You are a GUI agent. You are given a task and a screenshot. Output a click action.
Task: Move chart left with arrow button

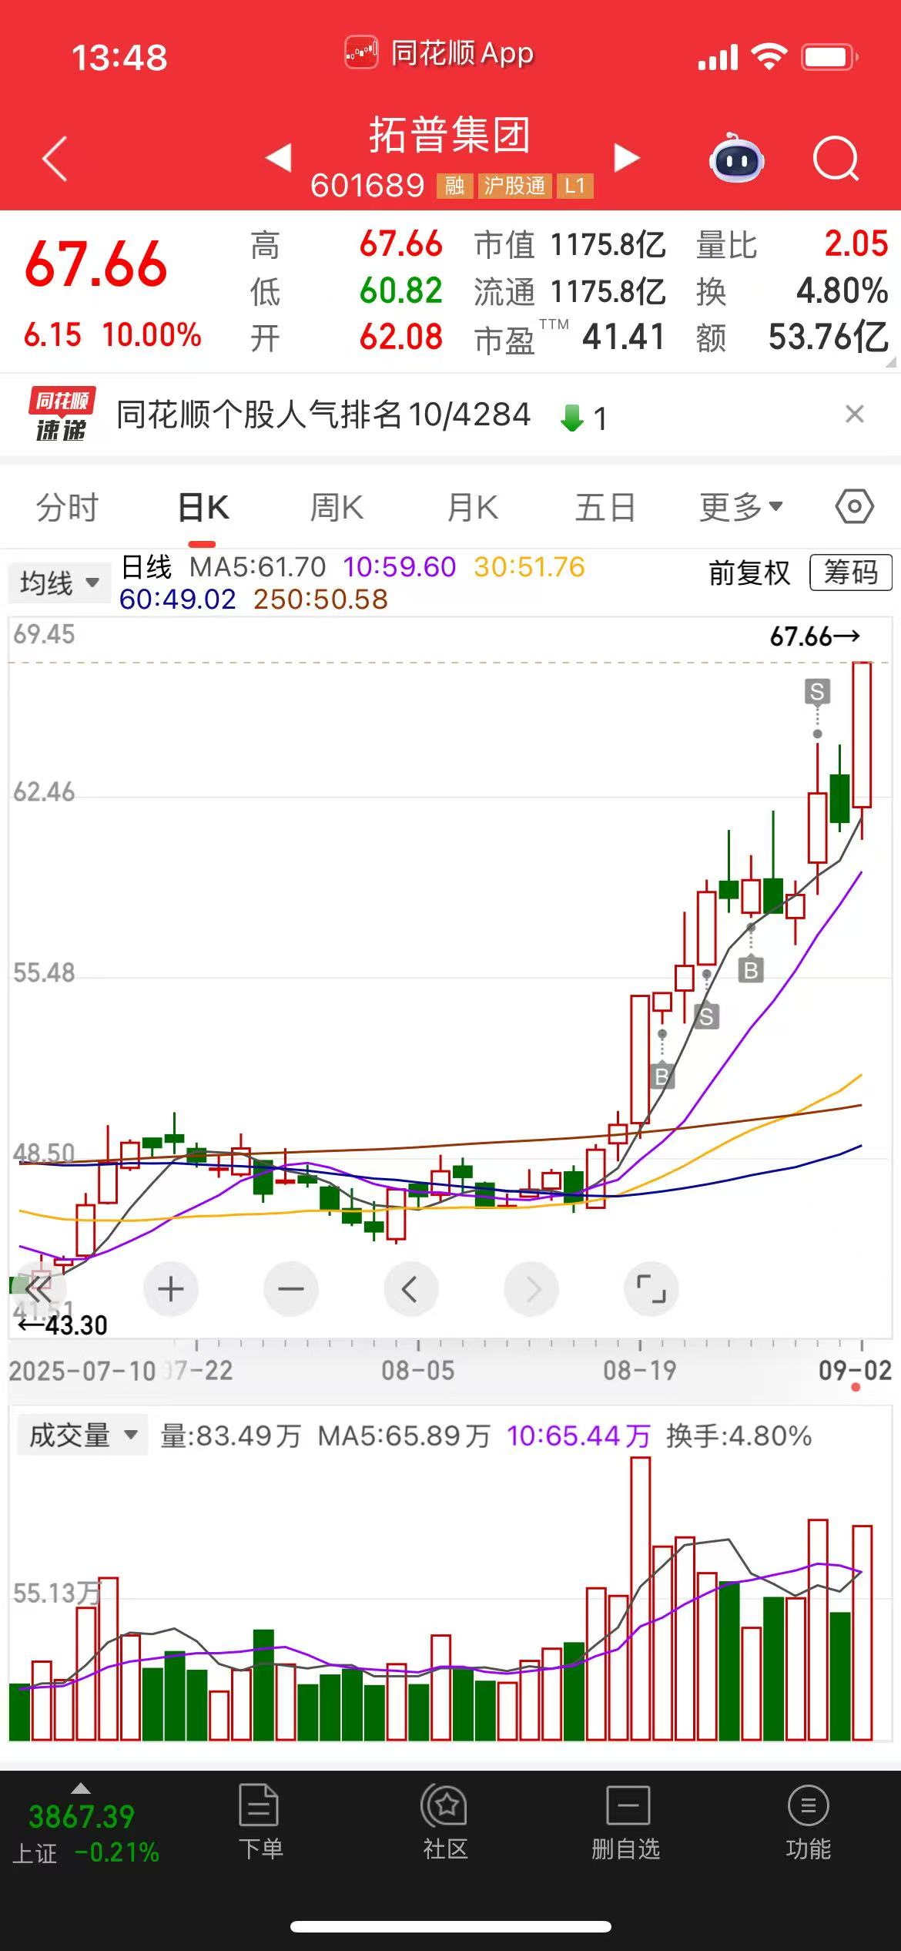coord(410,1288)
